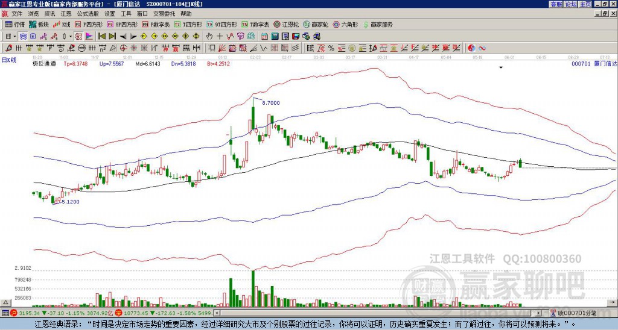
Task: Open the 江恩 menu
Action: 66,14
